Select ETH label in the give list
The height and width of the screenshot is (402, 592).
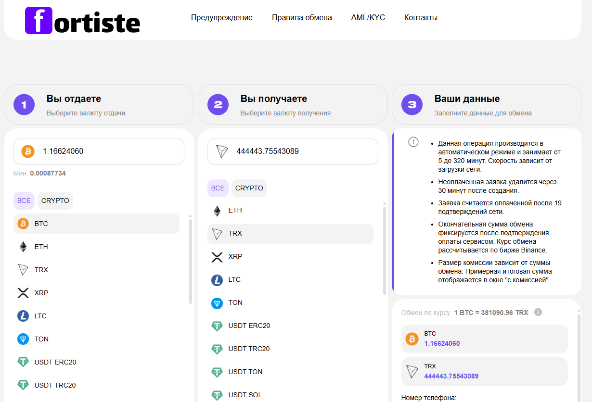pos(41,247)
